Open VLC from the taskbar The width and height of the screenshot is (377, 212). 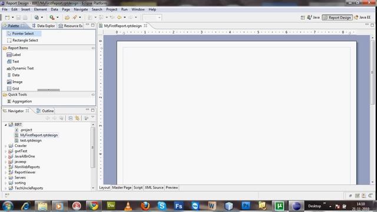tap(128, 206)
